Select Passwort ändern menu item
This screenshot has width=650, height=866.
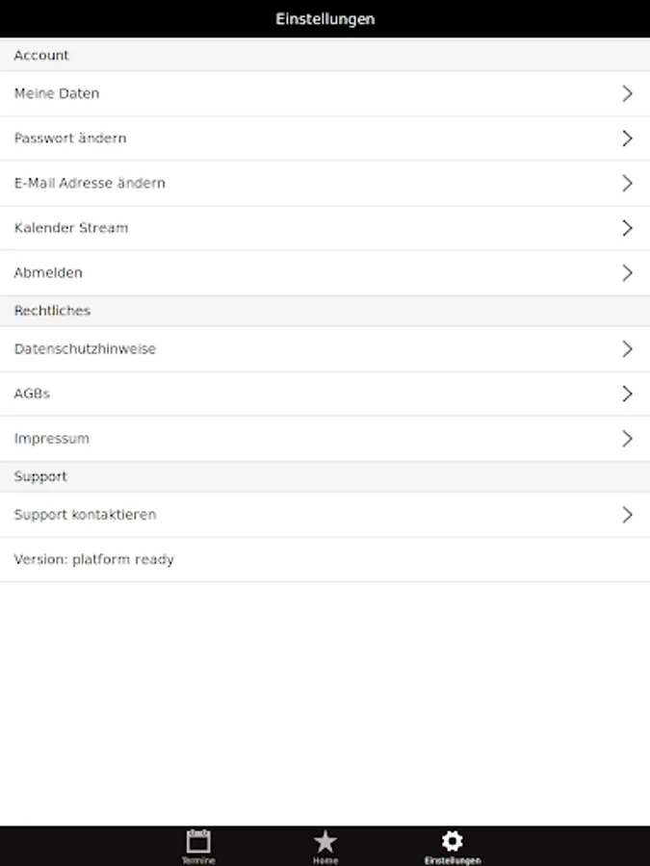(70, 139)
